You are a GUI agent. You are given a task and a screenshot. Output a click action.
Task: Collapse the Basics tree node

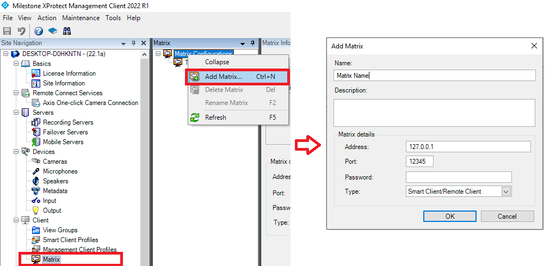16,64
